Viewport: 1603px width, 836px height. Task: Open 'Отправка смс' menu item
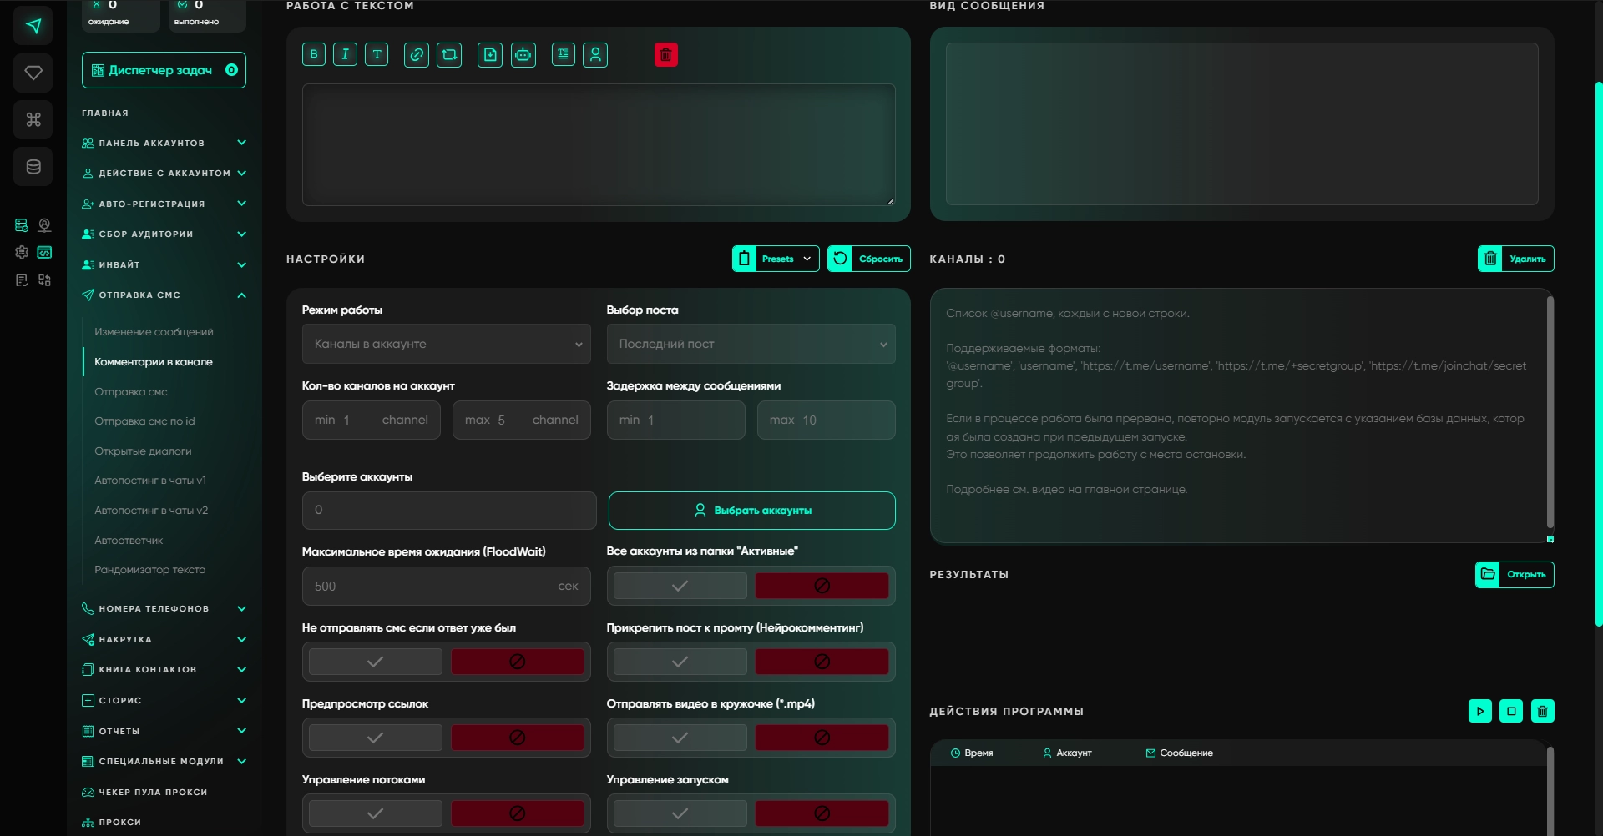click(x=131, y=392)
